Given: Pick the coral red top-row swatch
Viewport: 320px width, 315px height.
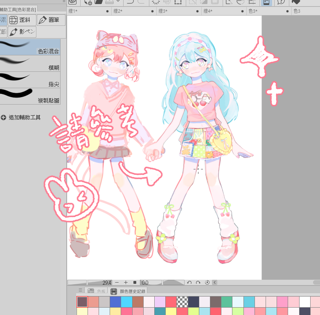Looking at the screenshot, I should click(171, 302).
